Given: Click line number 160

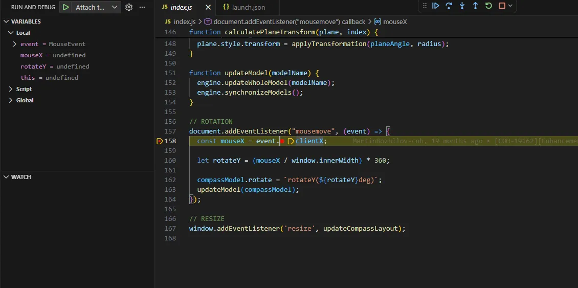Looking at the screenshot, I should coord(170,161).
